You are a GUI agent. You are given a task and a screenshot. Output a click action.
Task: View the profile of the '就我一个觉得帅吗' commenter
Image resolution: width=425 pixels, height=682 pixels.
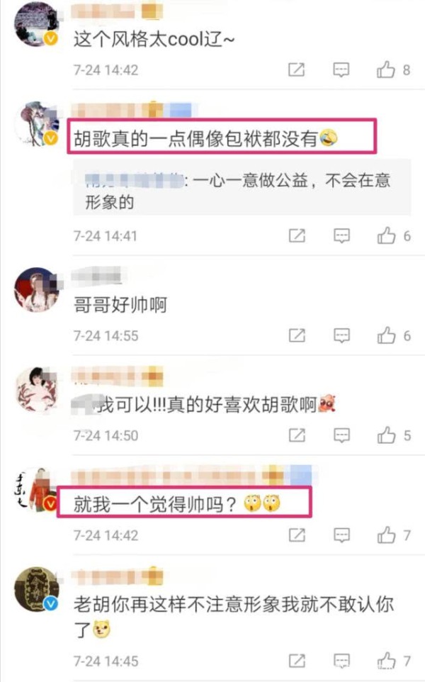[37, 489]
